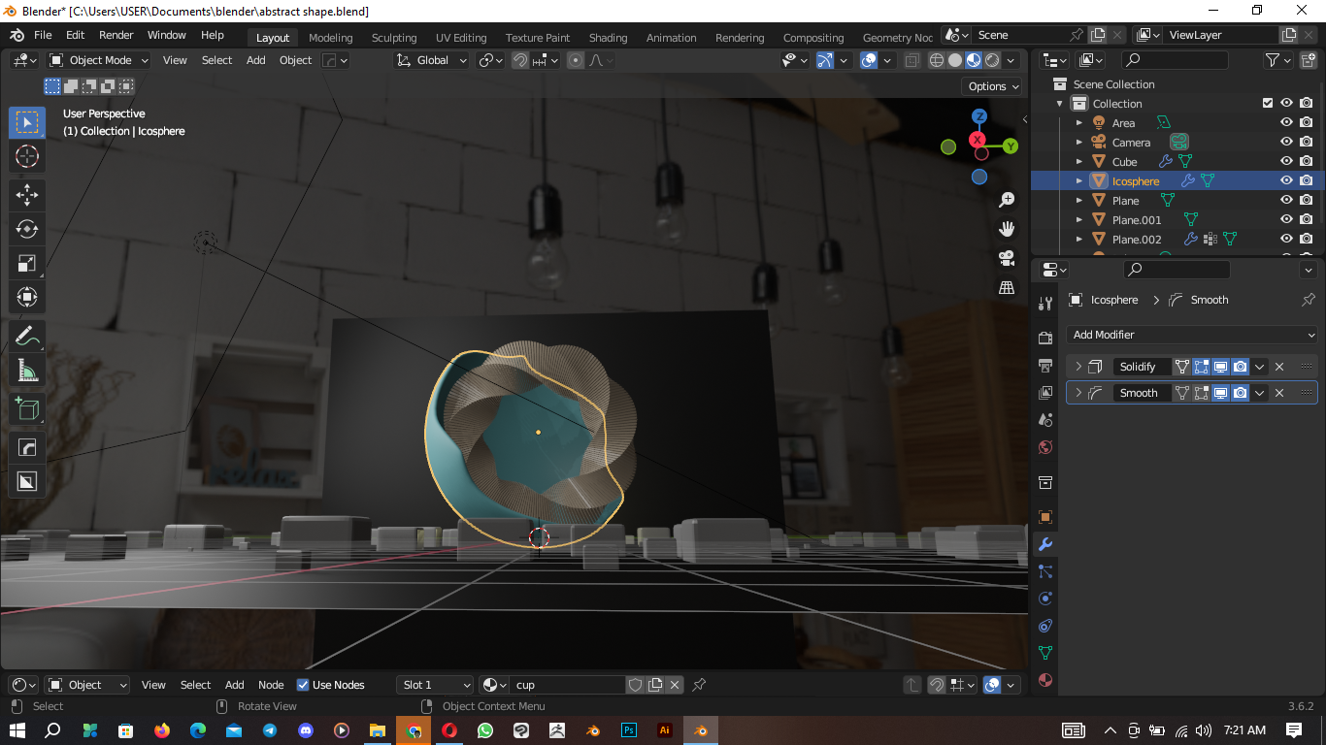Open the Render properties tab
This screenshot has height=745, width=1326.
tap(1045, 339)
